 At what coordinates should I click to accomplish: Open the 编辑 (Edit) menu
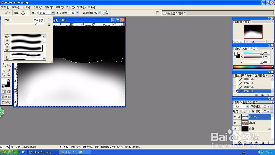(x=16, y=7)
